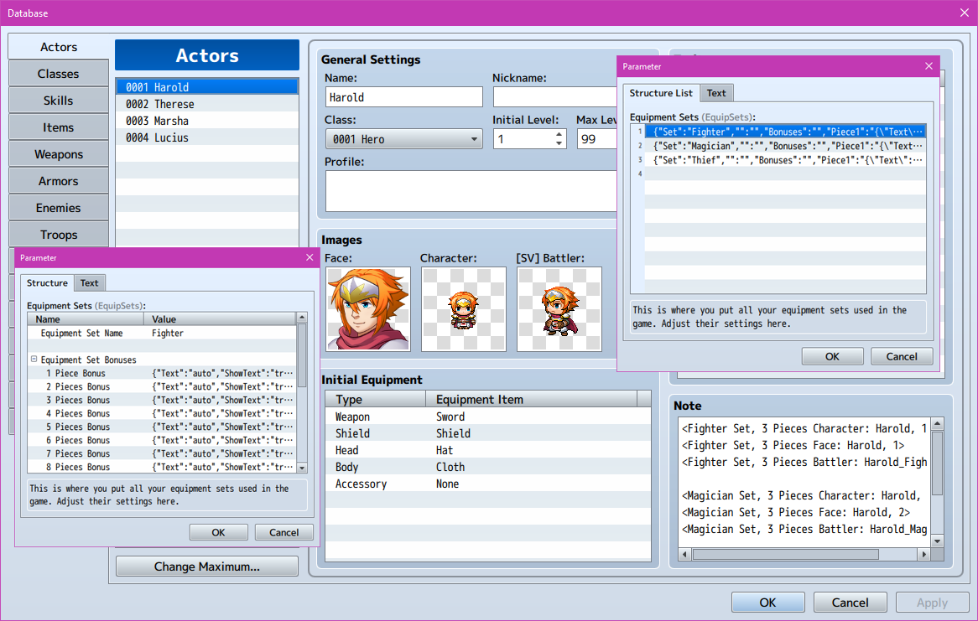
Task: Click OK in Structure List Parameter dialog
Action: click(832, 356)
